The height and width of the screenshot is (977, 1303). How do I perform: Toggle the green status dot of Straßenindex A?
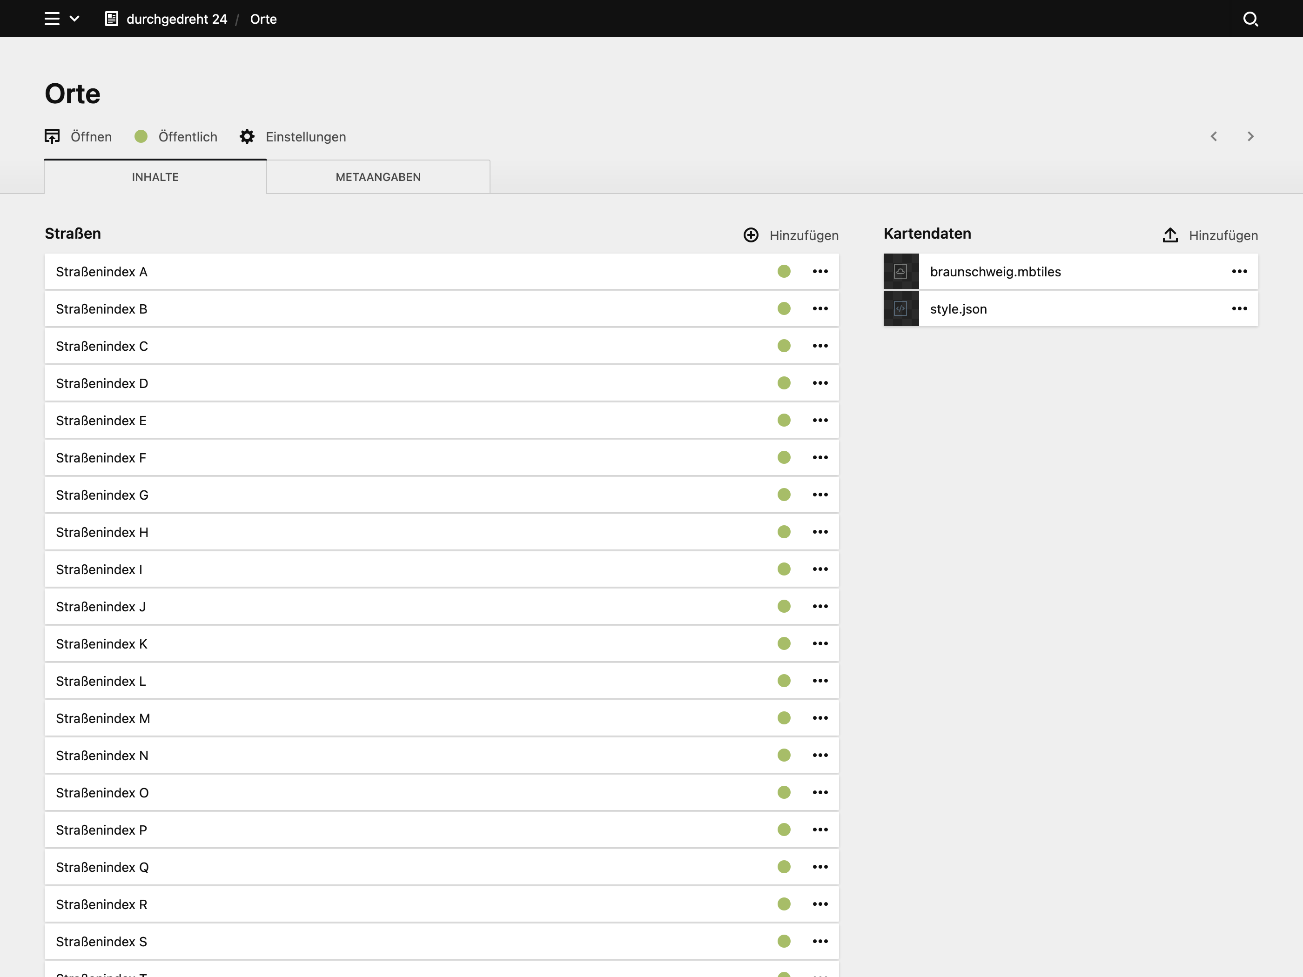[x=784, y=272]
